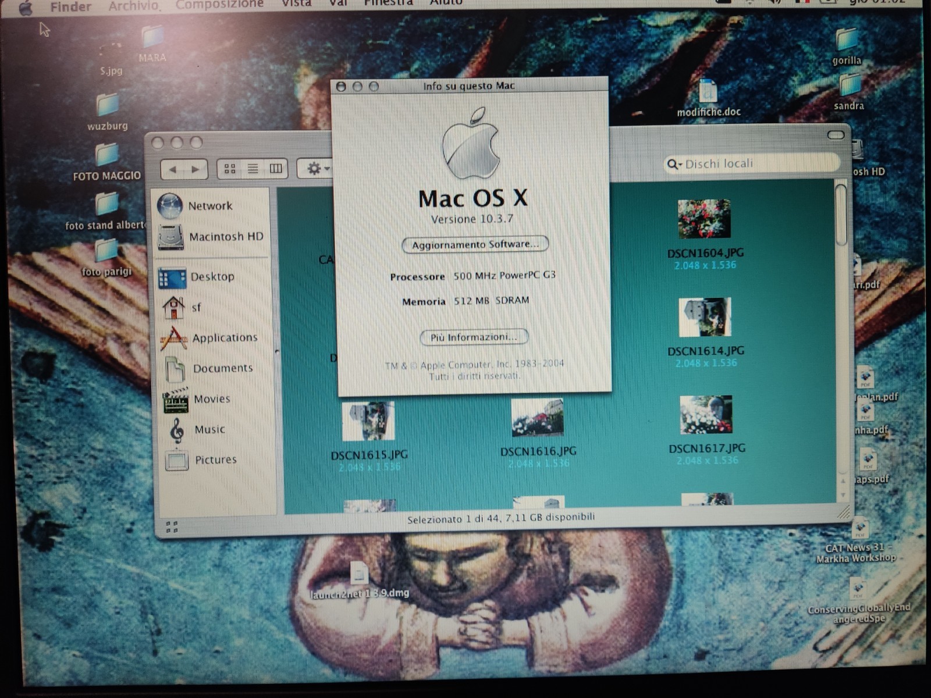Toggle the Finder toolbar pill button

pos(836,135)
